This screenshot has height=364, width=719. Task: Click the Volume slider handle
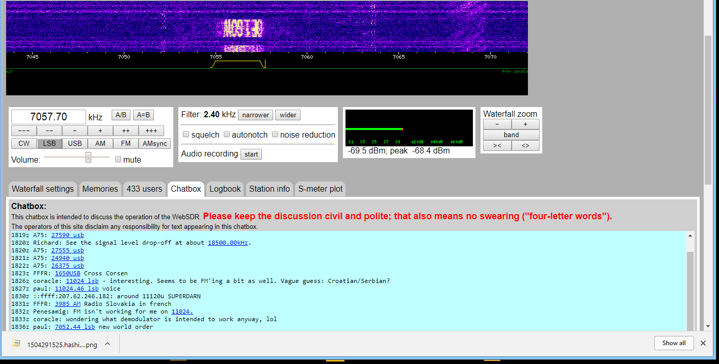(88, 157)
